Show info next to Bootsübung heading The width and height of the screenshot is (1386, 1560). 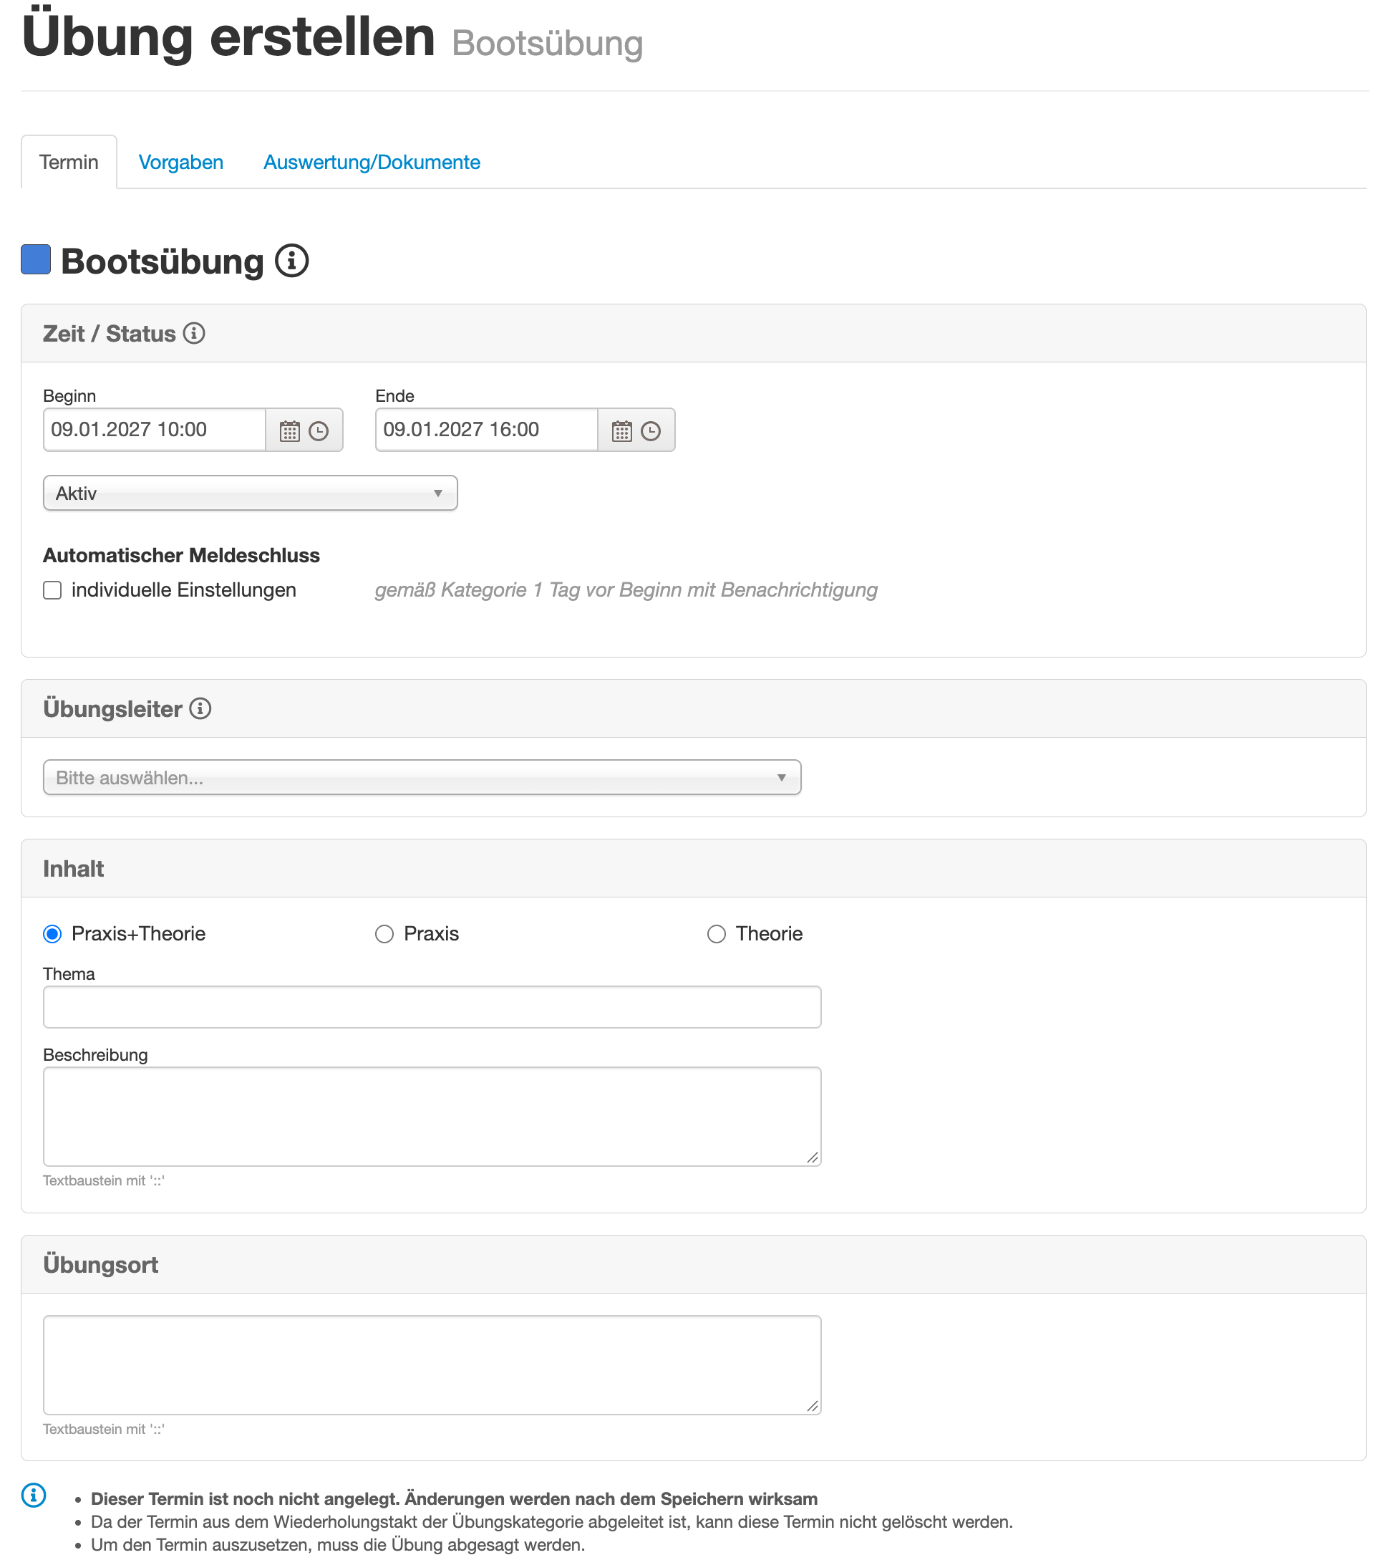tap(291, 261)
